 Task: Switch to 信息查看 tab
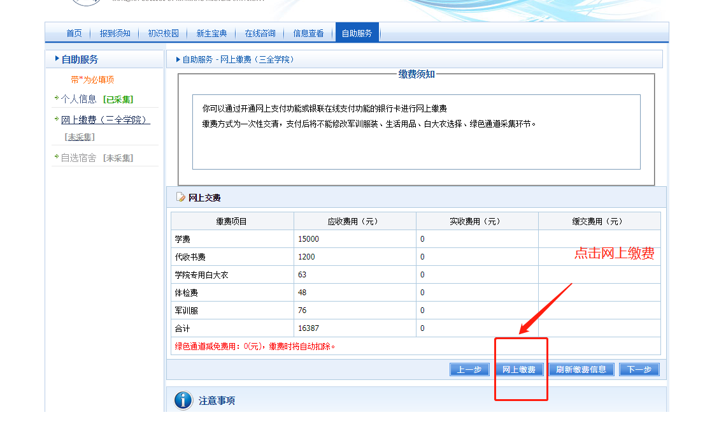[x=308, y=33]
